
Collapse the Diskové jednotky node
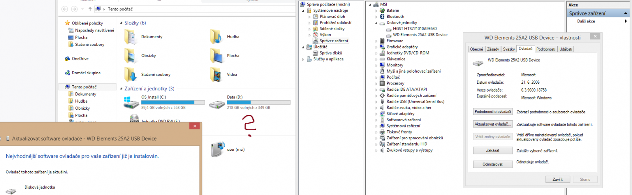(x=376, y=23)
